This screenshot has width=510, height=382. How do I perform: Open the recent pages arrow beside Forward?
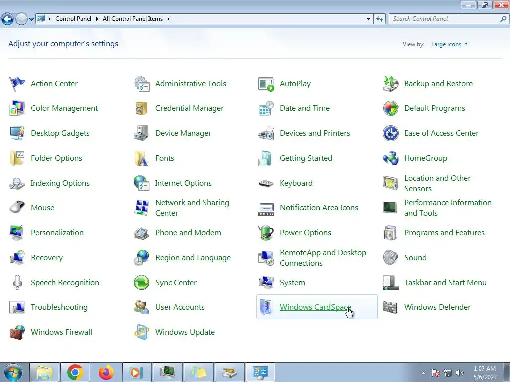point(31,19)
